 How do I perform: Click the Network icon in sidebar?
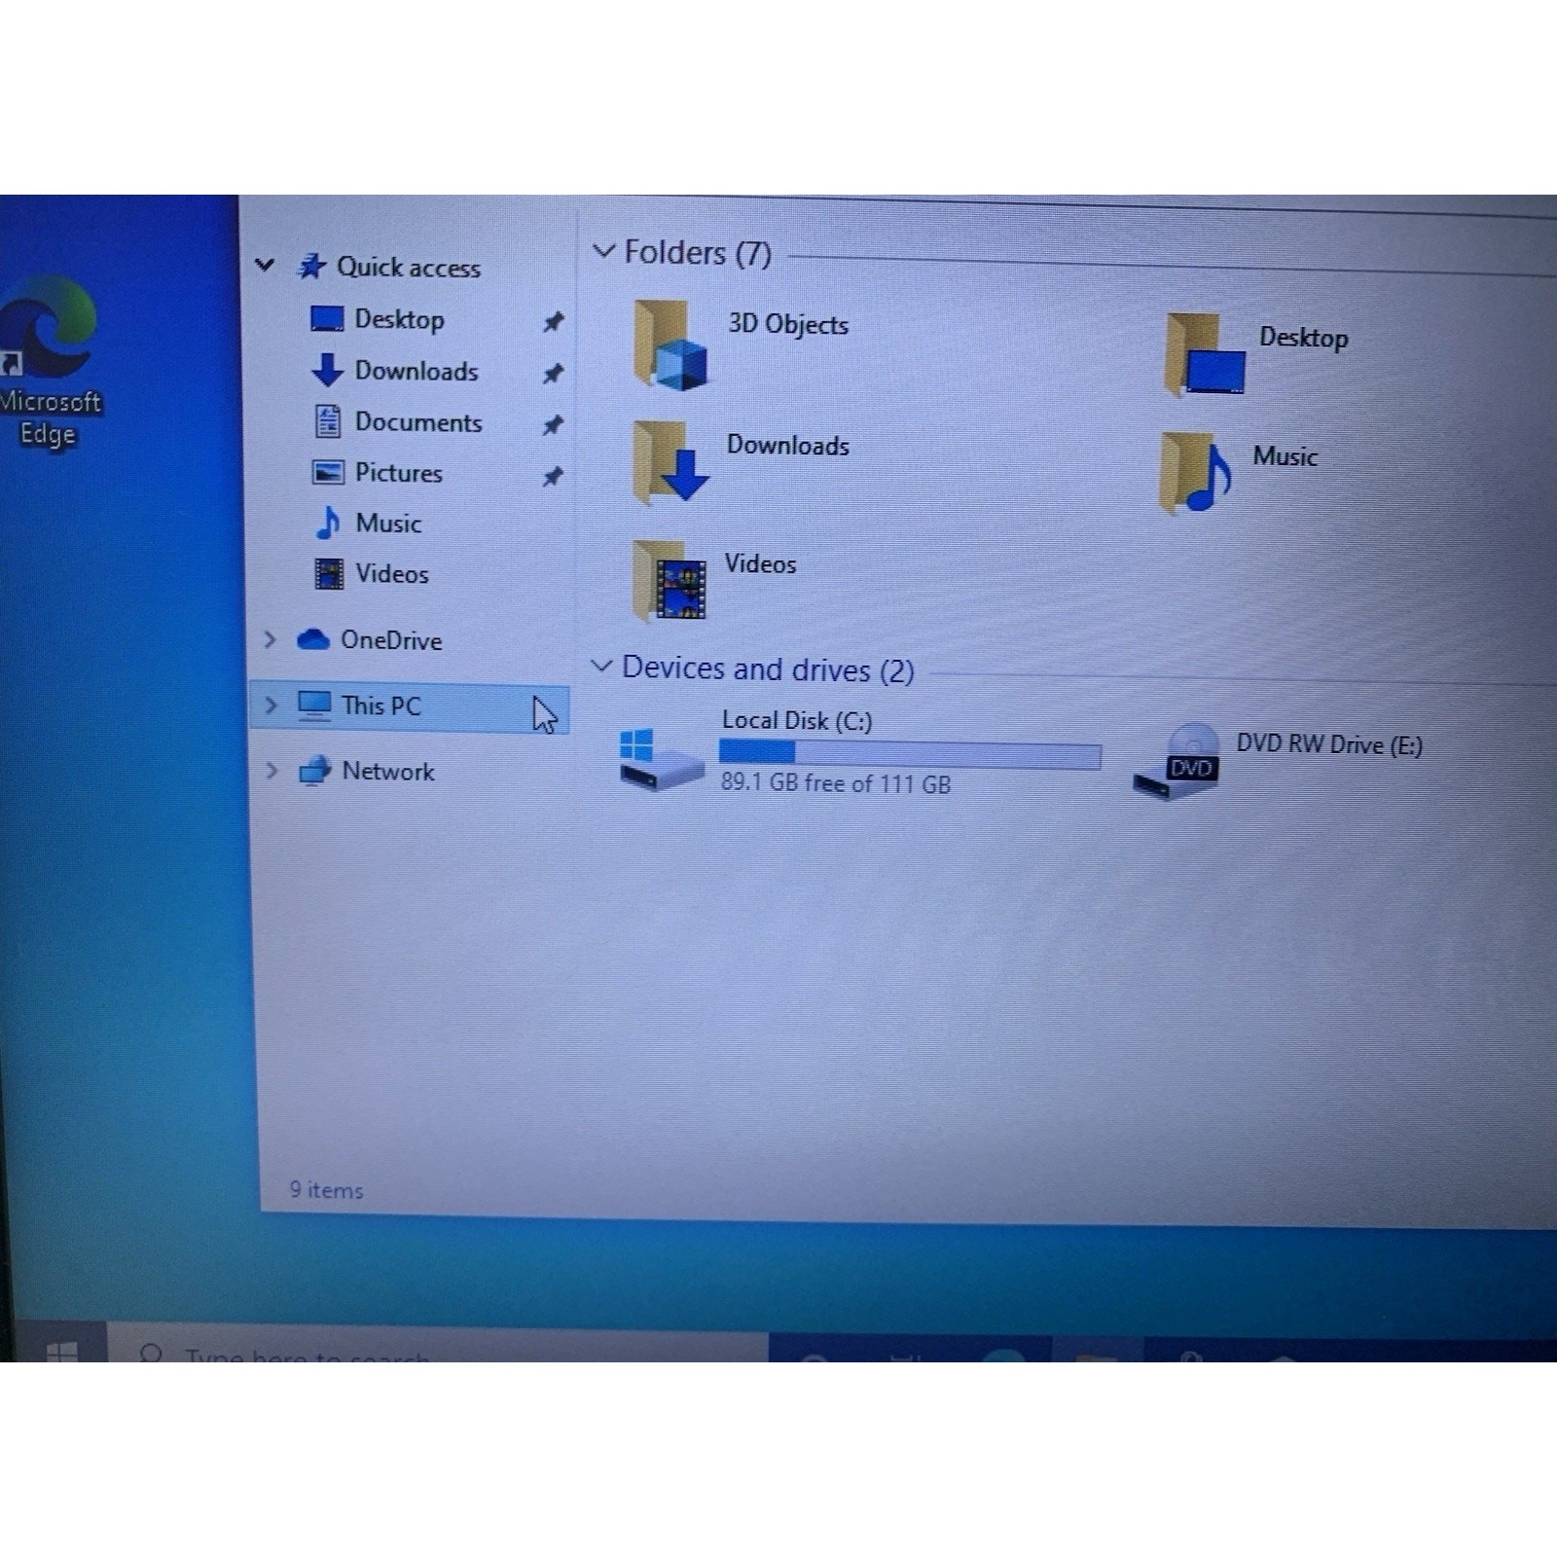(314, 771)
